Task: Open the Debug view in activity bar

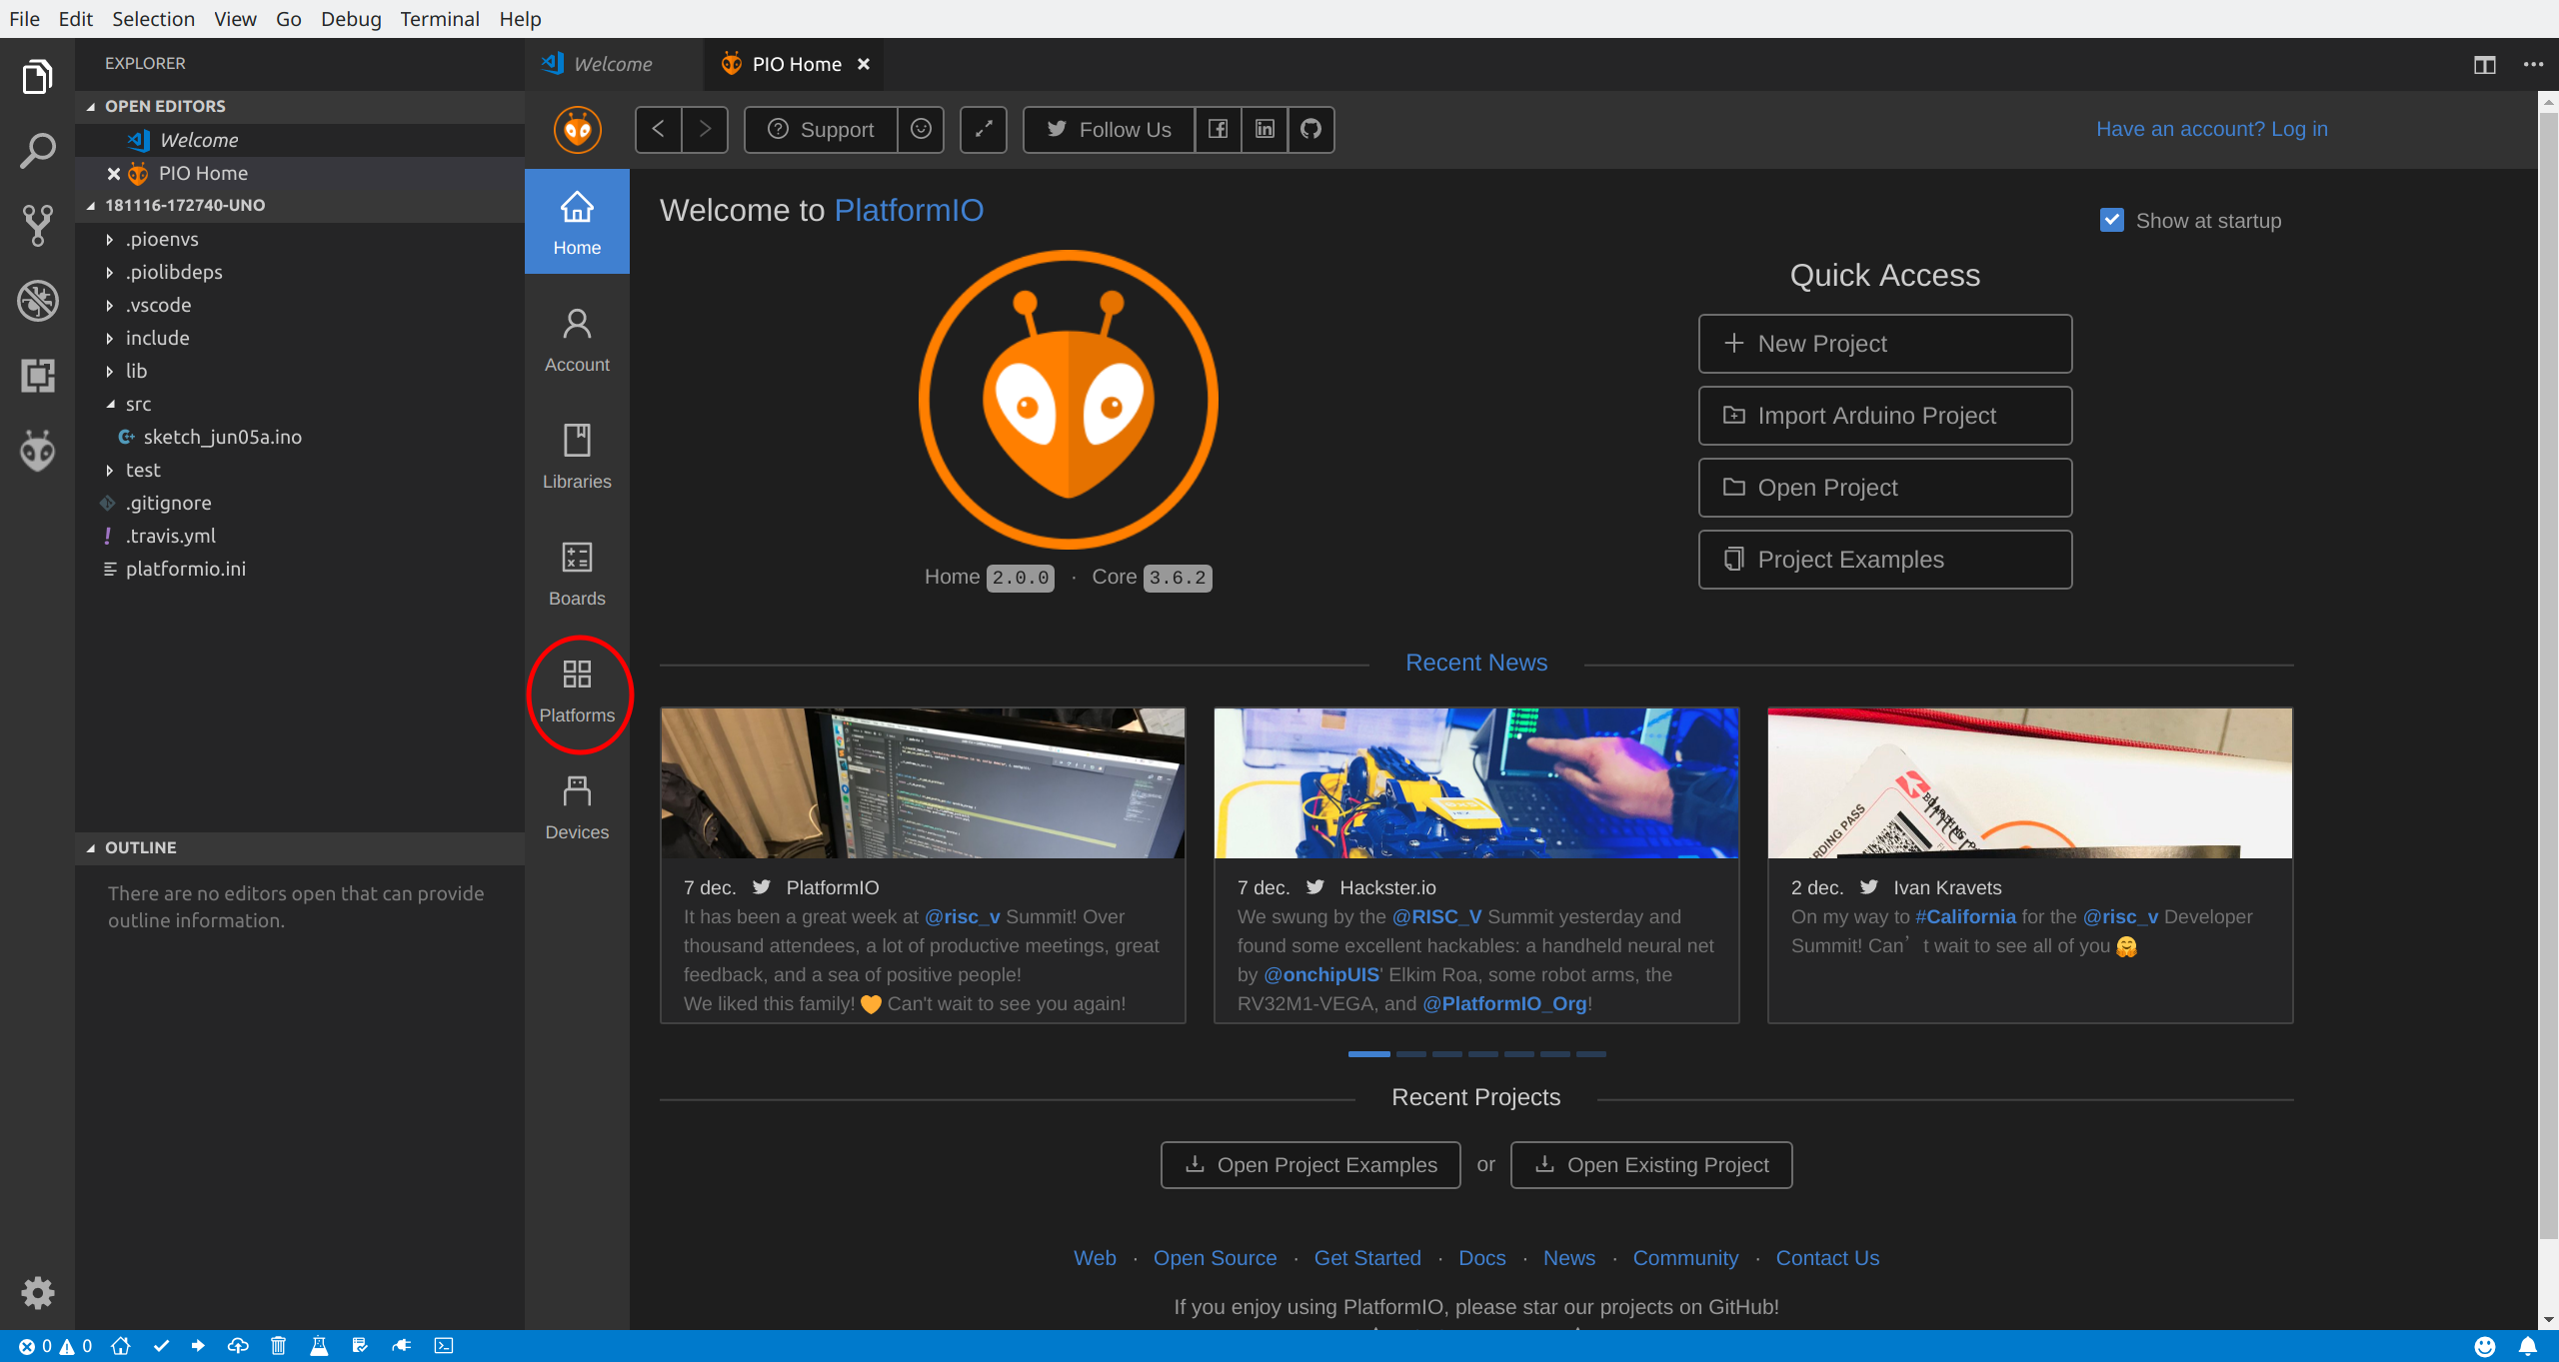Action: [x=37, y=301]
